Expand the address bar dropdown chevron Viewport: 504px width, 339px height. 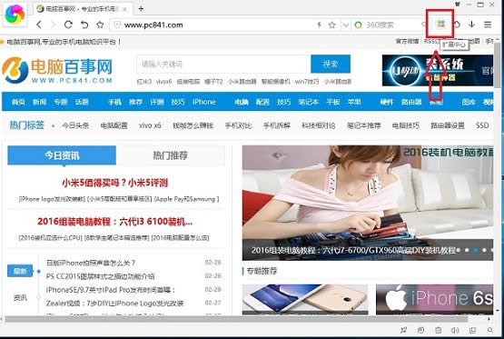(x=346, y=25)
